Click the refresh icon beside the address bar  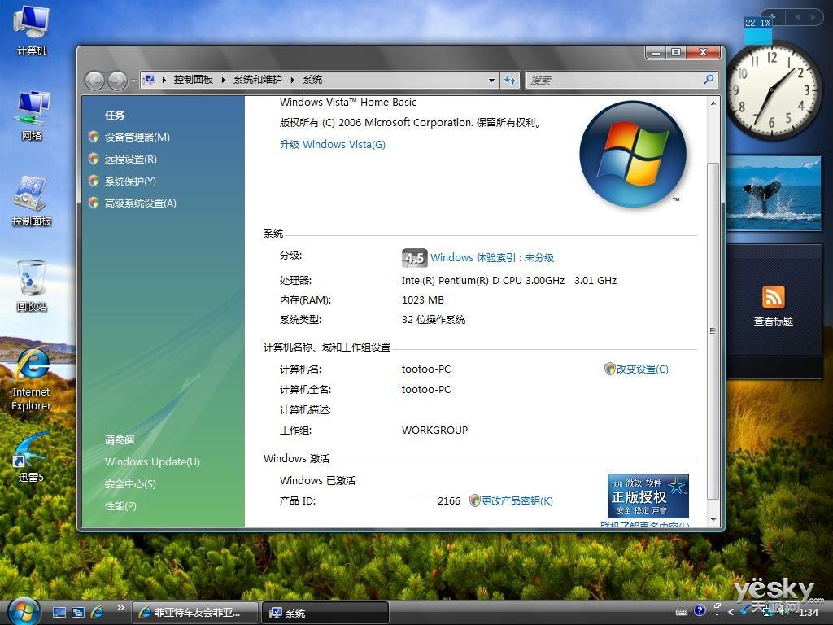(509, 80)
